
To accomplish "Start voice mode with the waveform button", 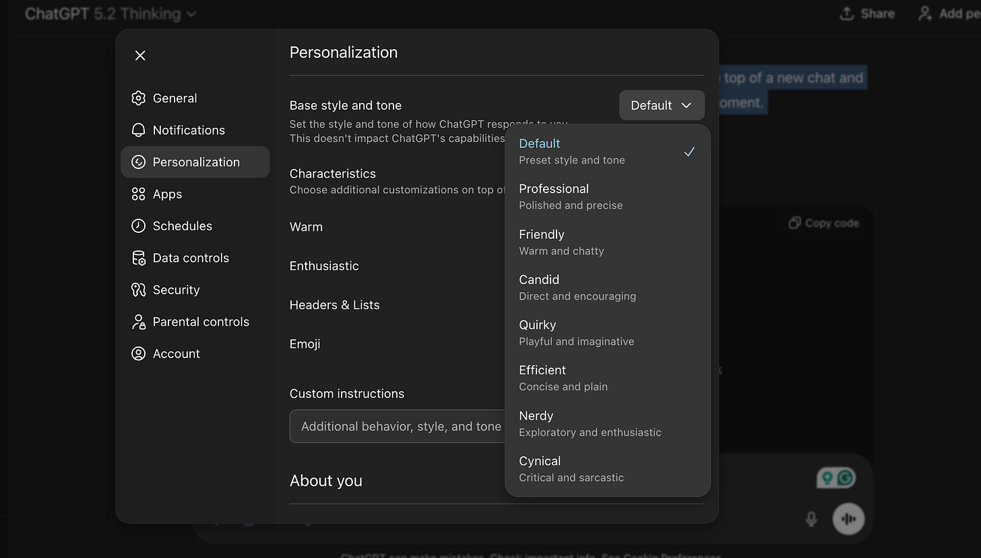I will (848, 519).
